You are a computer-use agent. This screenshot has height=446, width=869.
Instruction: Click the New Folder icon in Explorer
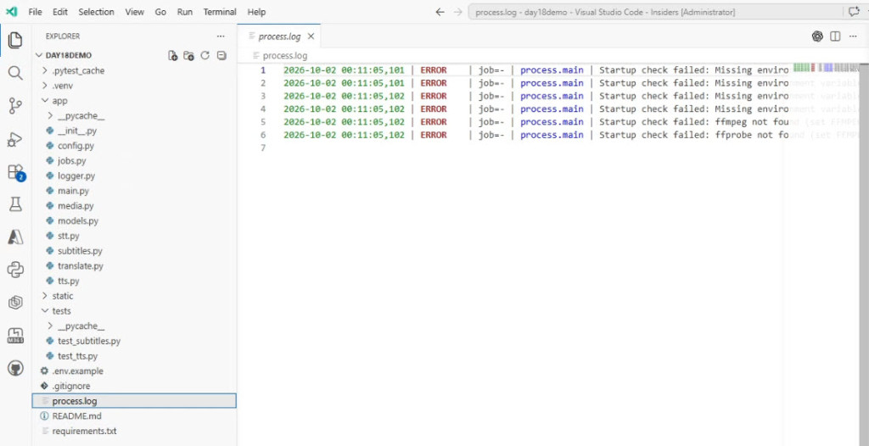(x=189, y=55)
